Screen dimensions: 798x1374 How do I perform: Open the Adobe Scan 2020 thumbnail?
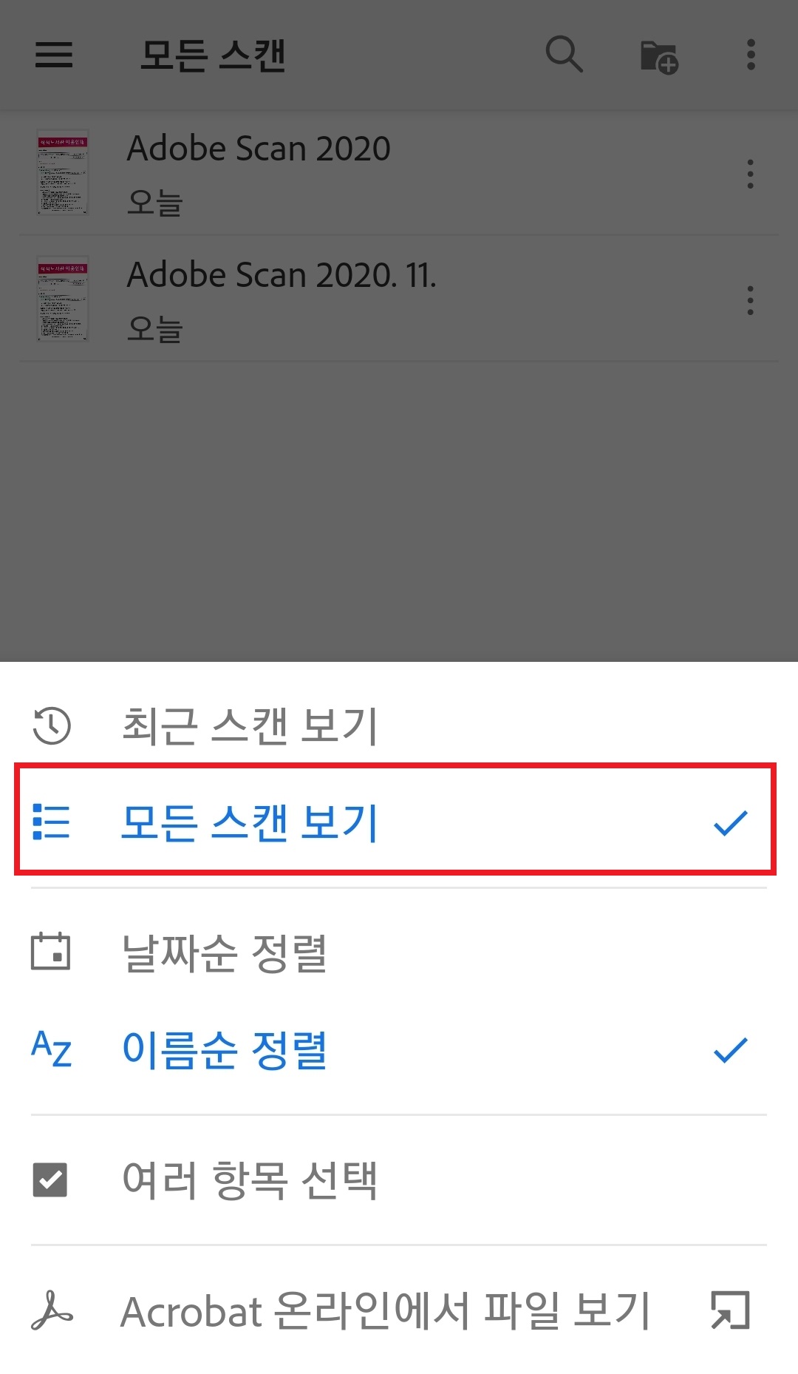point(63,172)
